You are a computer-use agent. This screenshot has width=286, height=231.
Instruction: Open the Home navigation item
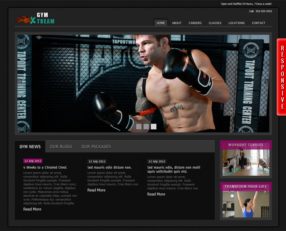(161, 23)
